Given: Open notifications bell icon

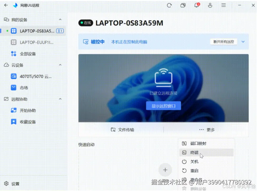Looking at the screenshot, I should (x=197, y=5).
